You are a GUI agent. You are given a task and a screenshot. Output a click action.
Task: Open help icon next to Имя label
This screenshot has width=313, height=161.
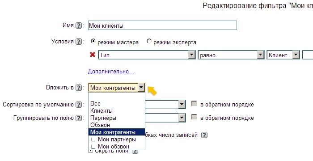(79, 25)
